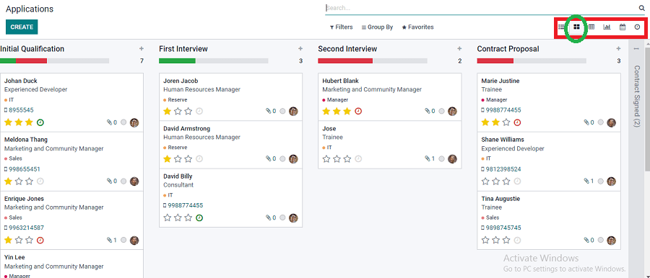Switch to the pivot table view icon
The image size is (650, 278).
coord(591,27)
